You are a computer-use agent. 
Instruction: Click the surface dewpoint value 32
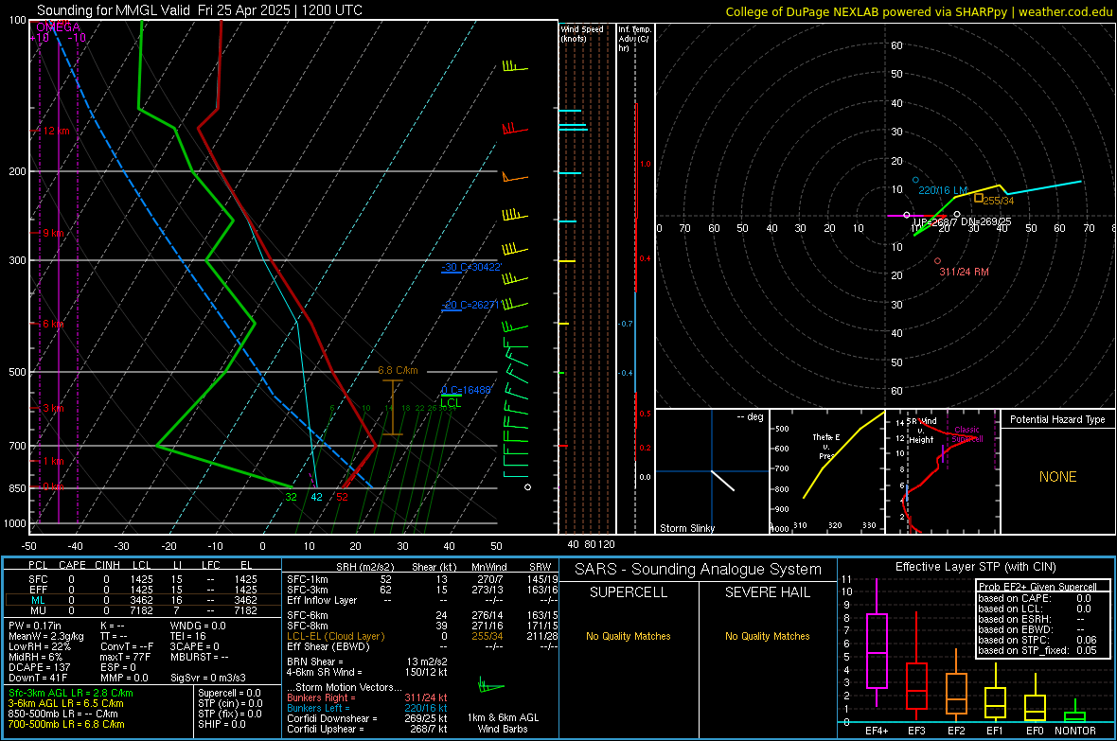pyautogui.click(x=291, y=498)
